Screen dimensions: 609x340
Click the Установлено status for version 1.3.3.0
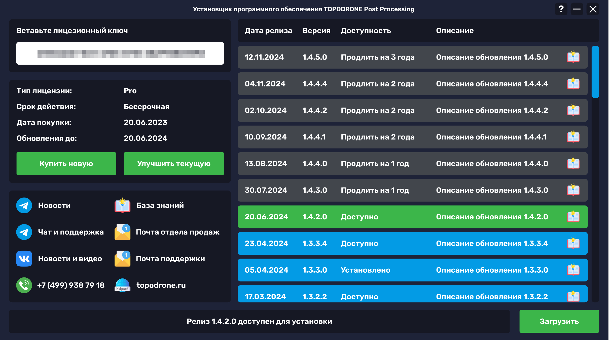(366, 270)
